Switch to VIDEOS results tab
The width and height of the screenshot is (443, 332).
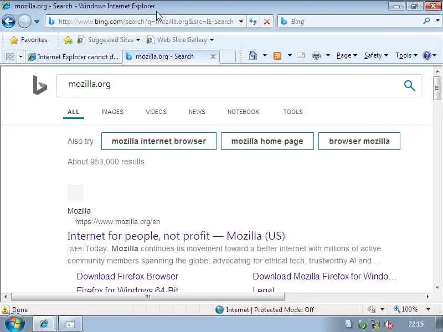coord(156,112)
